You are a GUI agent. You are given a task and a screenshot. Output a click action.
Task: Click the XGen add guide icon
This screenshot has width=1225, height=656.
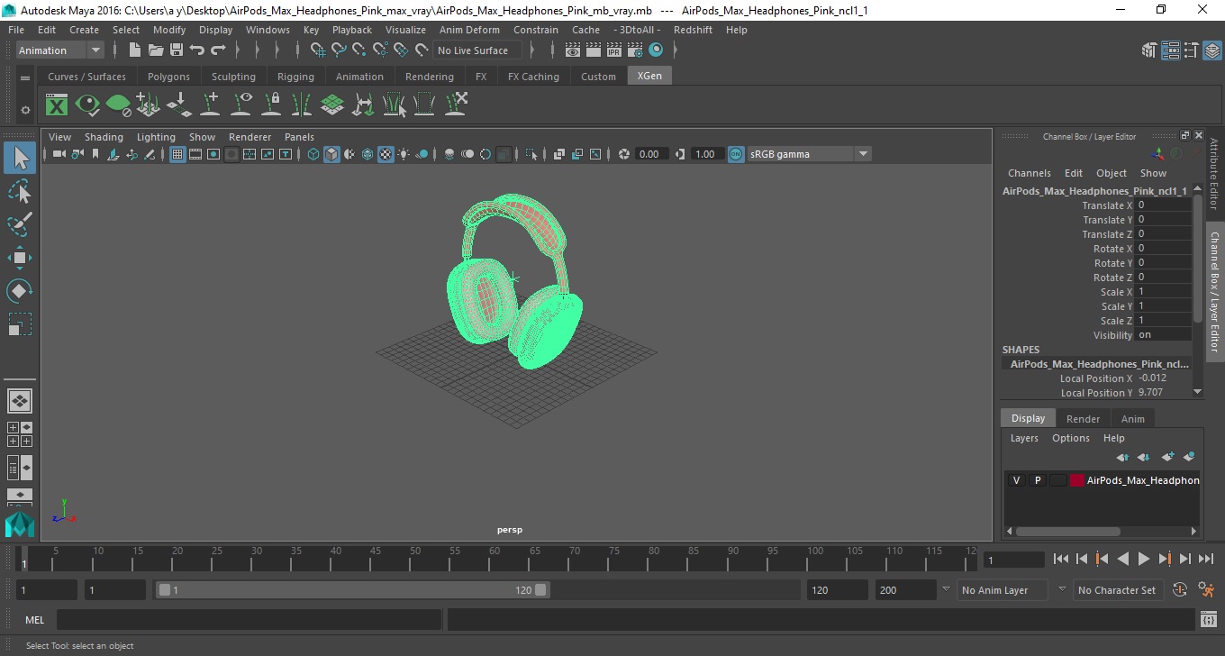pyautogui.click(x=210, y=105)
